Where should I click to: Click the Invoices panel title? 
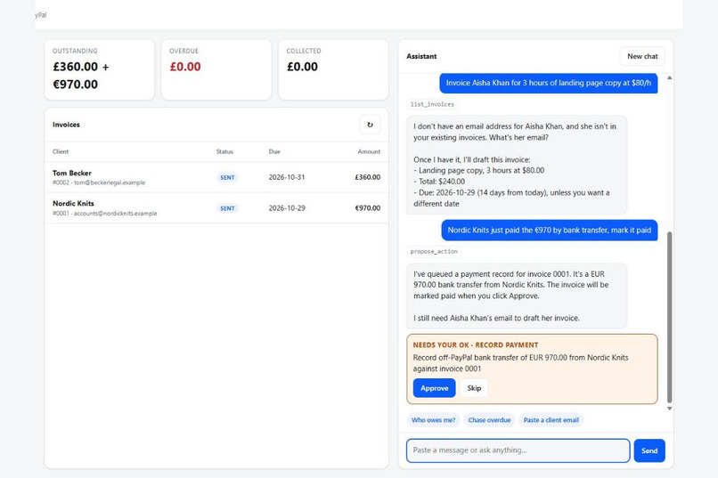(66, 125)
